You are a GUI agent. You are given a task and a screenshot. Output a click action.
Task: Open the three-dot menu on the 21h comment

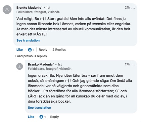133,8
